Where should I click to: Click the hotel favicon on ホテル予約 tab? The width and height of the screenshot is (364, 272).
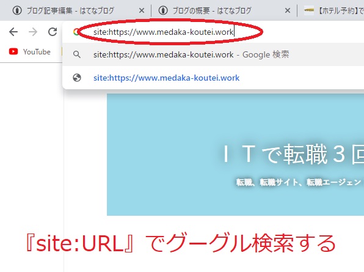(x=309, y=10)
